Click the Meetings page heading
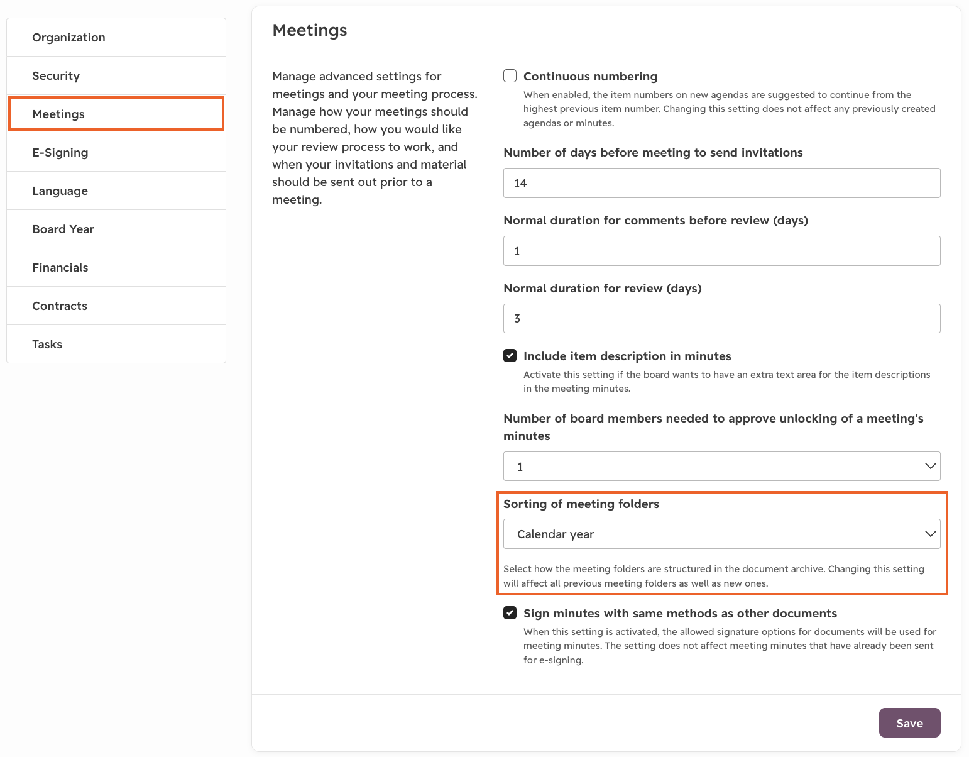 click(x=310, y=30)
